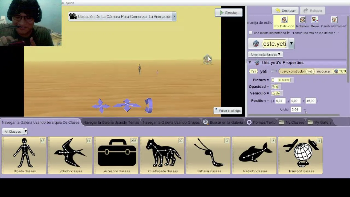350x197 pixels.
Task: Open the este.yeti object selector dropdown
Action: pyautogui.click(x=291, y=44)
